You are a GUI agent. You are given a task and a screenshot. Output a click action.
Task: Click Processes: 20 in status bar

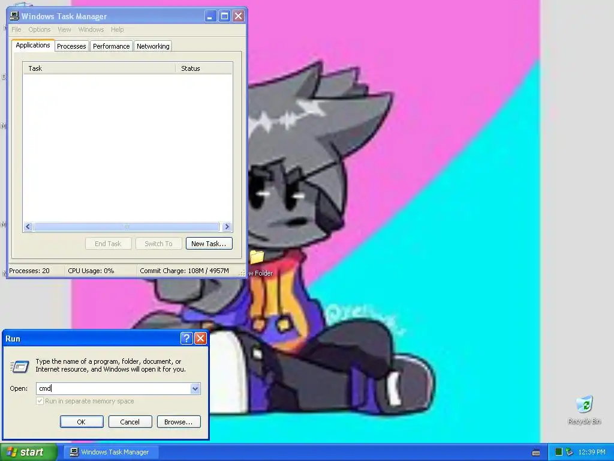tap(29, 271)
